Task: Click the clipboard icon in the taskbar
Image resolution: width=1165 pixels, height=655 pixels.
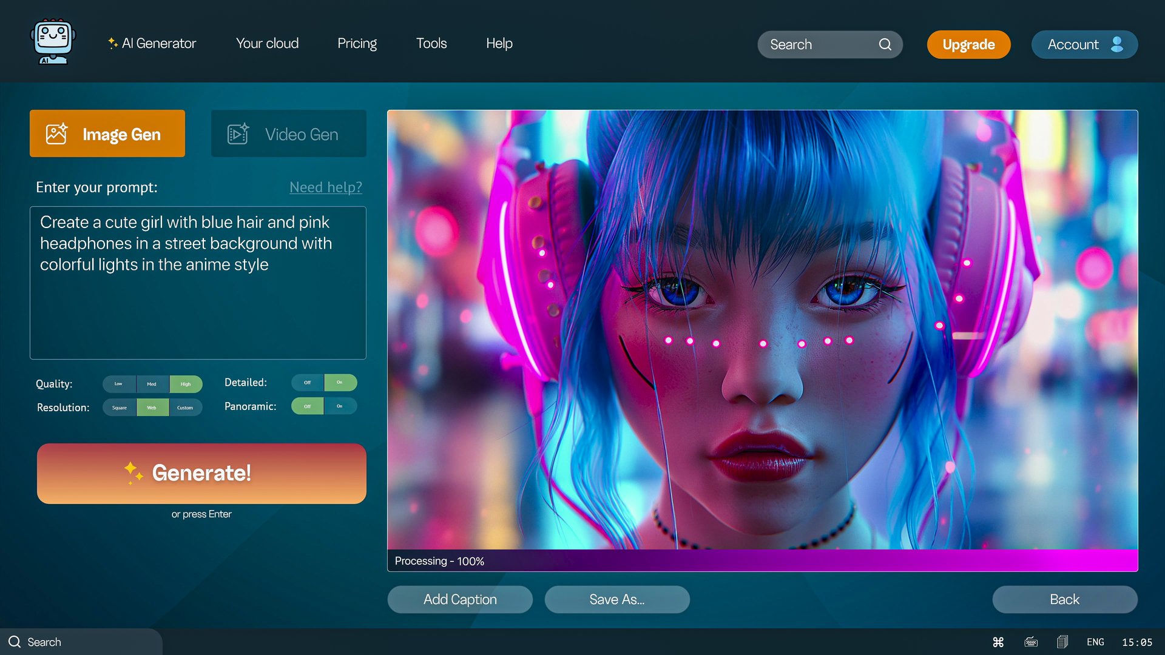Action: pyautogui.click(x=1062, y=641)
